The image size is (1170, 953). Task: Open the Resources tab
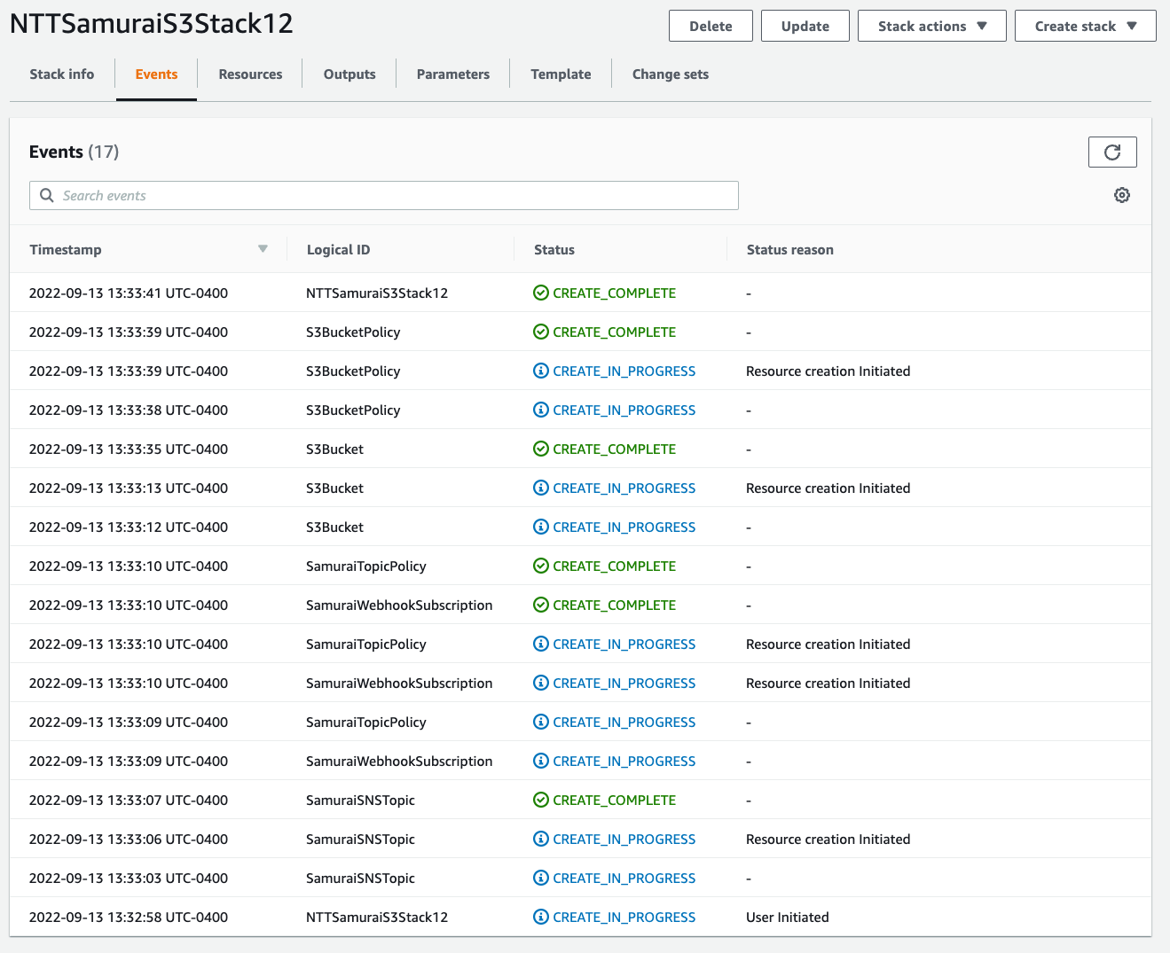[x=250, y=74]
